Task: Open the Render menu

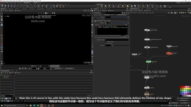Action: point(7,3)
